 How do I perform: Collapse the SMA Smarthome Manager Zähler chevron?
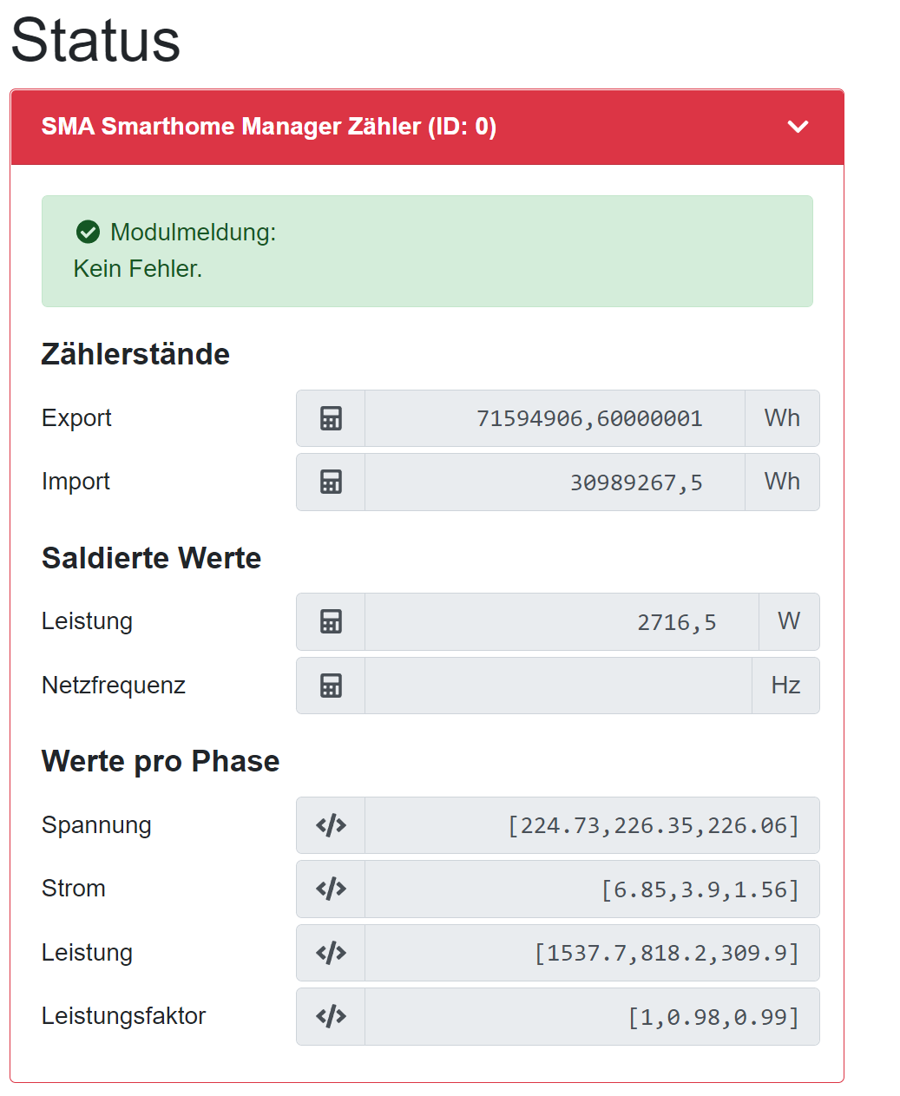point(798,127)
